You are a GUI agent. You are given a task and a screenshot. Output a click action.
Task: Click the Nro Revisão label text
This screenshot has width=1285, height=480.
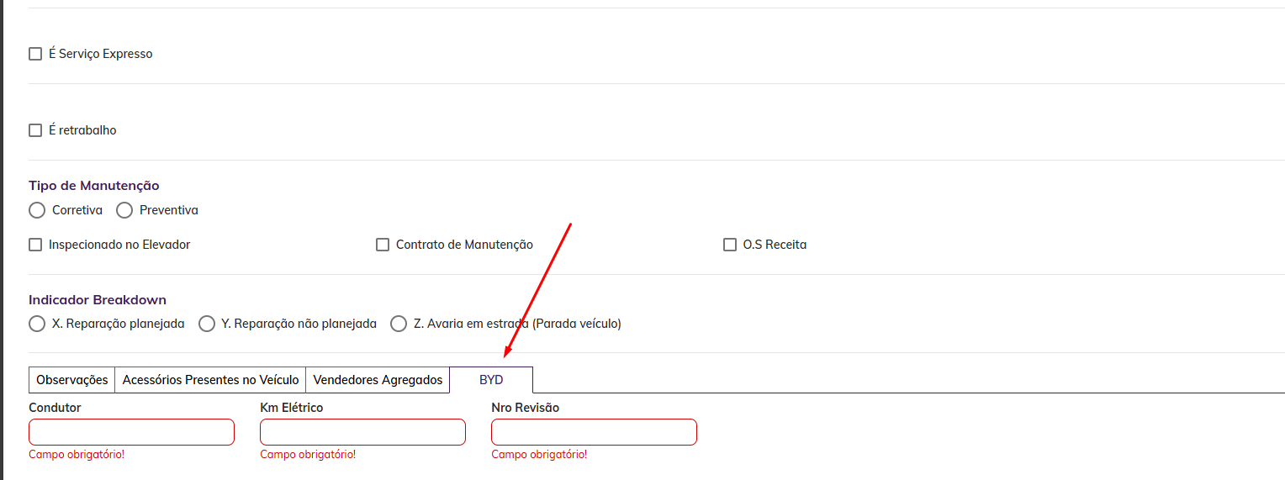coord(525,408)
